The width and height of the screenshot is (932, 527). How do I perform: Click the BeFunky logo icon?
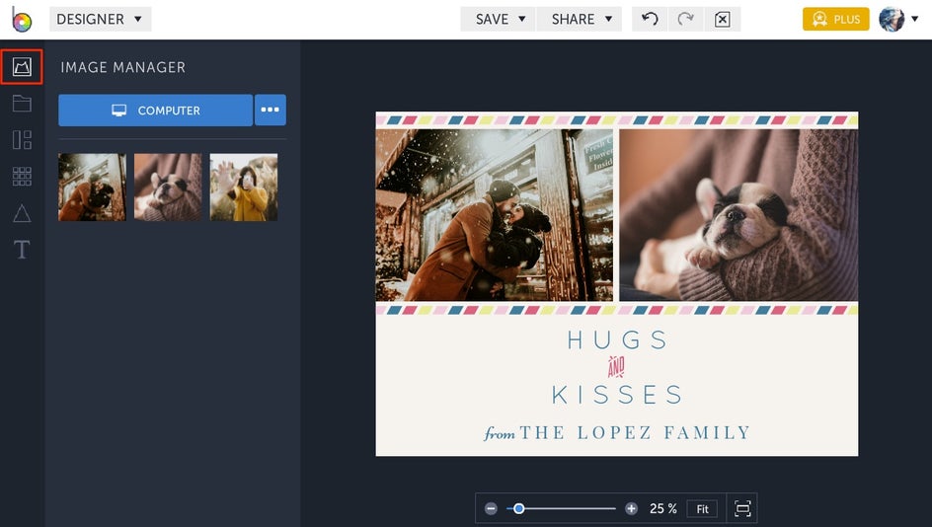(x=22, y=20)
